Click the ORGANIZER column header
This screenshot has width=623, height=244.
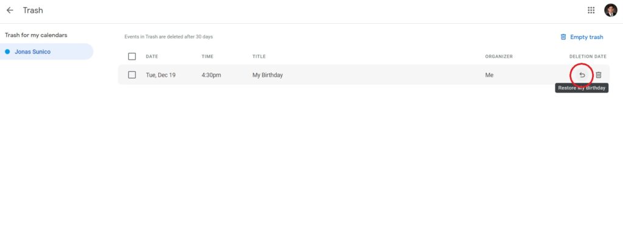click(499, 57)
